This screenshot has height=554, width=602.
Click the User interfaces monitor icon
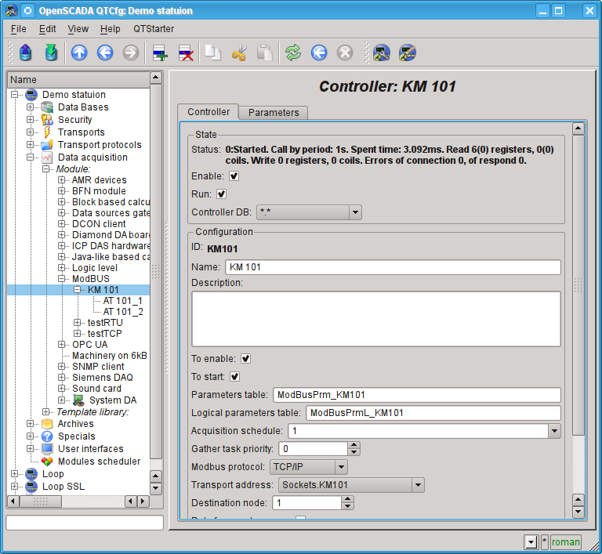[x=47, y=449]
